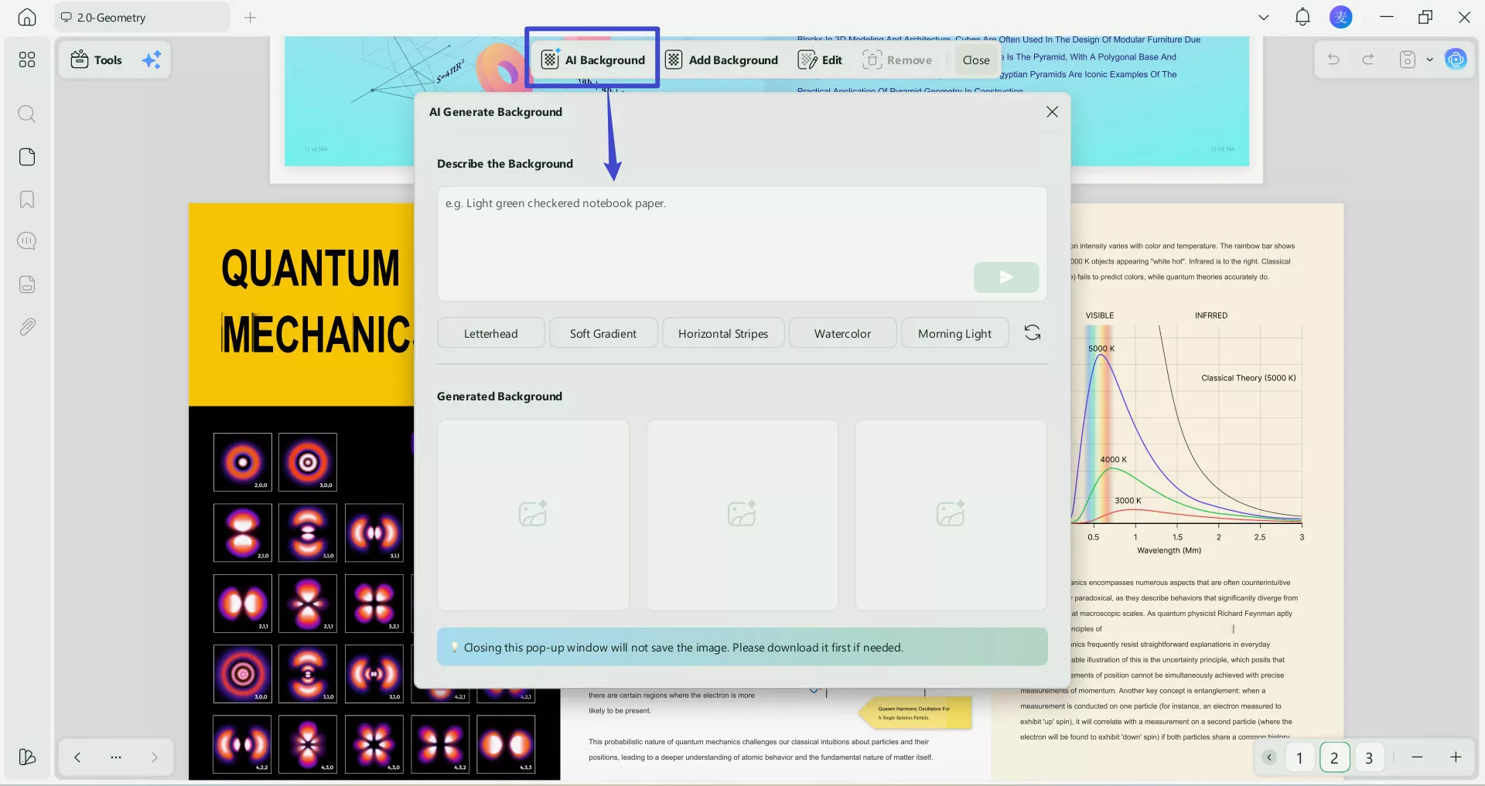This screenshot has height=786, width=1485.
Task: Choose the Horizontal Stripes suggestion
Action: coord(723,333)
